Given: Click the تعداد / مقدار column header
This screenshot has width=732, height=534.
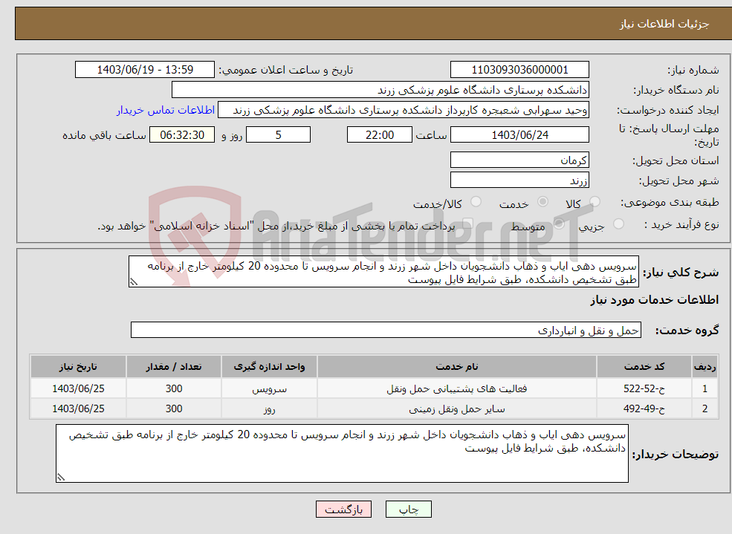Looking at the screenshot, I should (174, 367).
